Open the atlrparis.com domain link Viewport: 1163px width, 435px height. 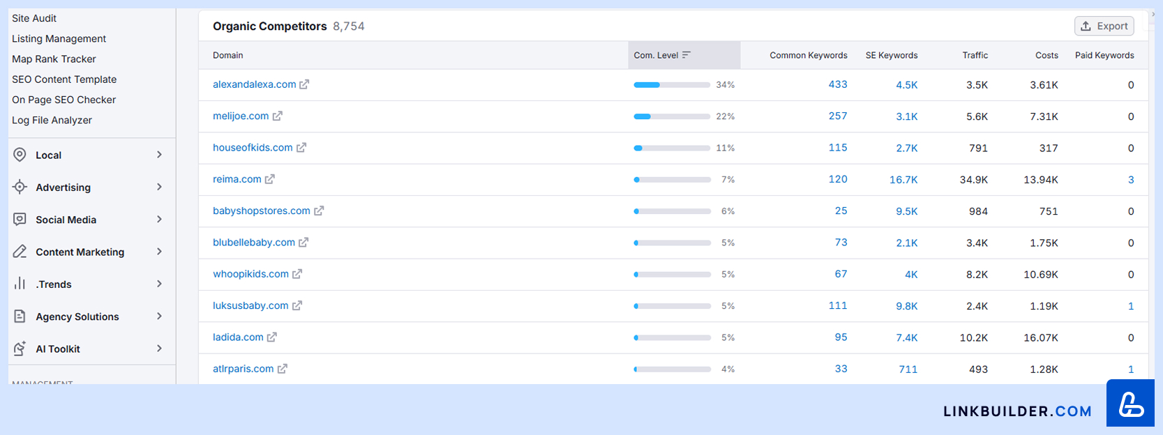[x=243, y=369]
